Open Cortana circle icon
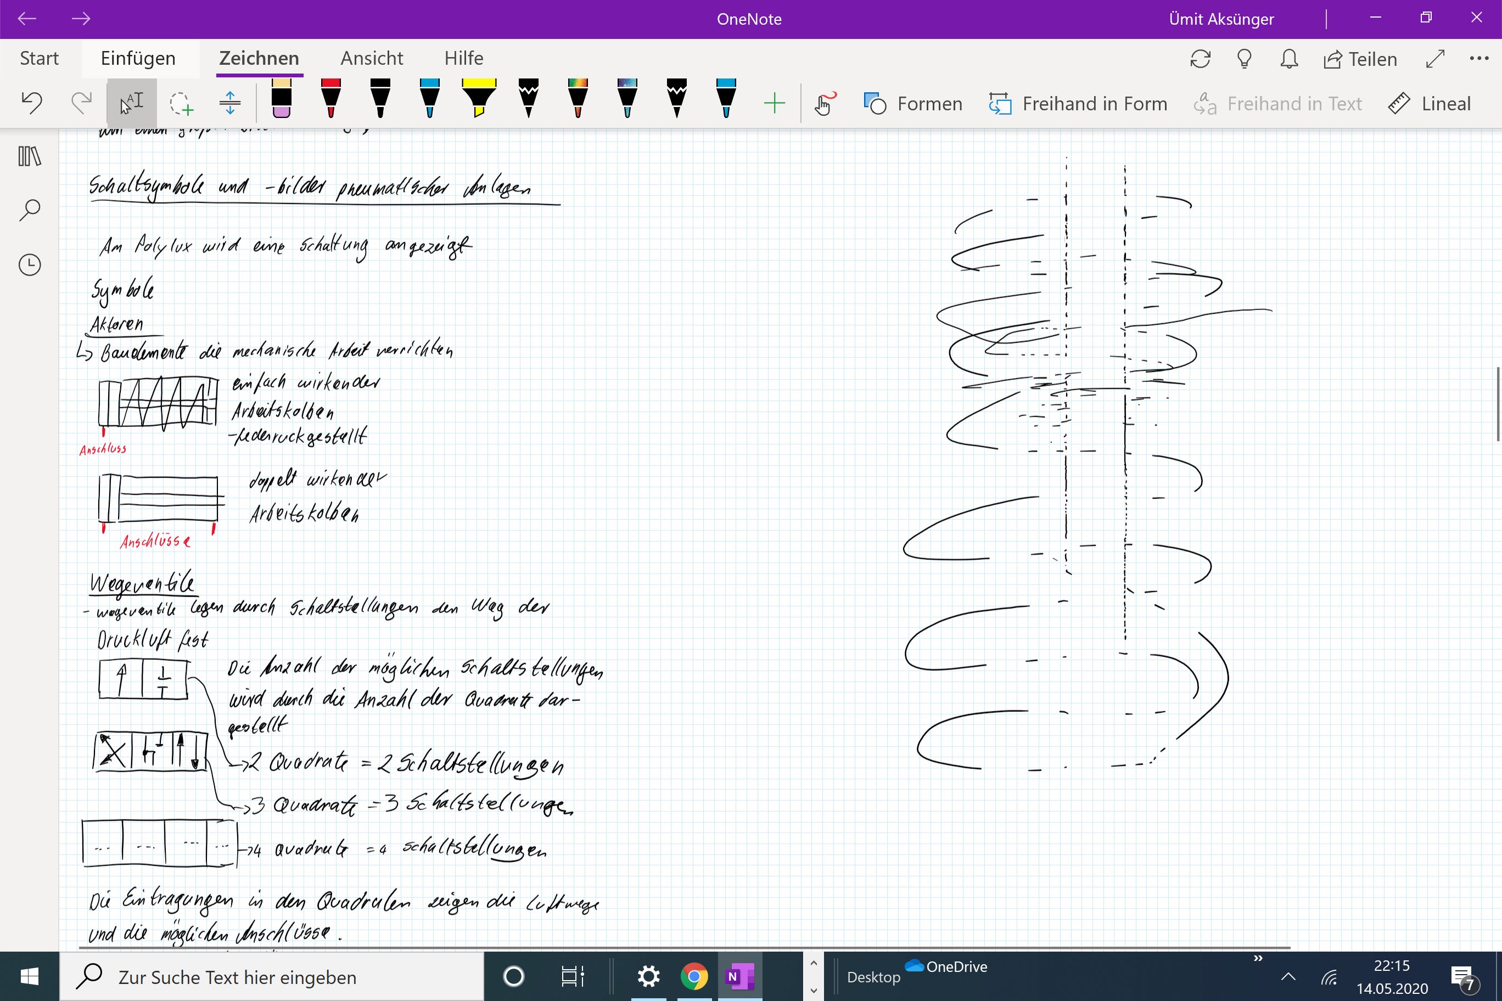Image resolution: width=1502 pixels, height=1001 pixels. (x=514, y=976)
